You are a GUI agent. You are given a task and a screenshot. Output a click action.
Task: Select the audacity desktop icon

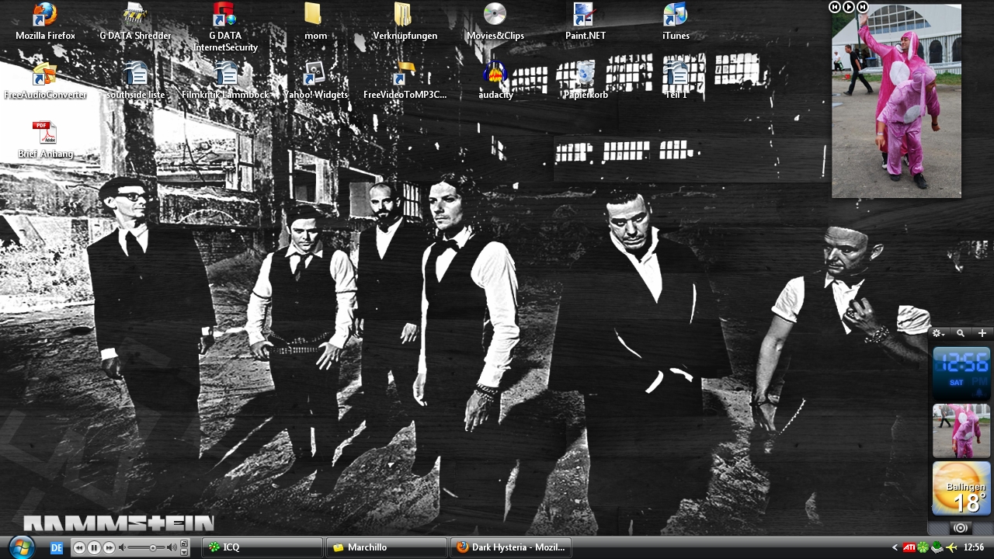point(495,81)
